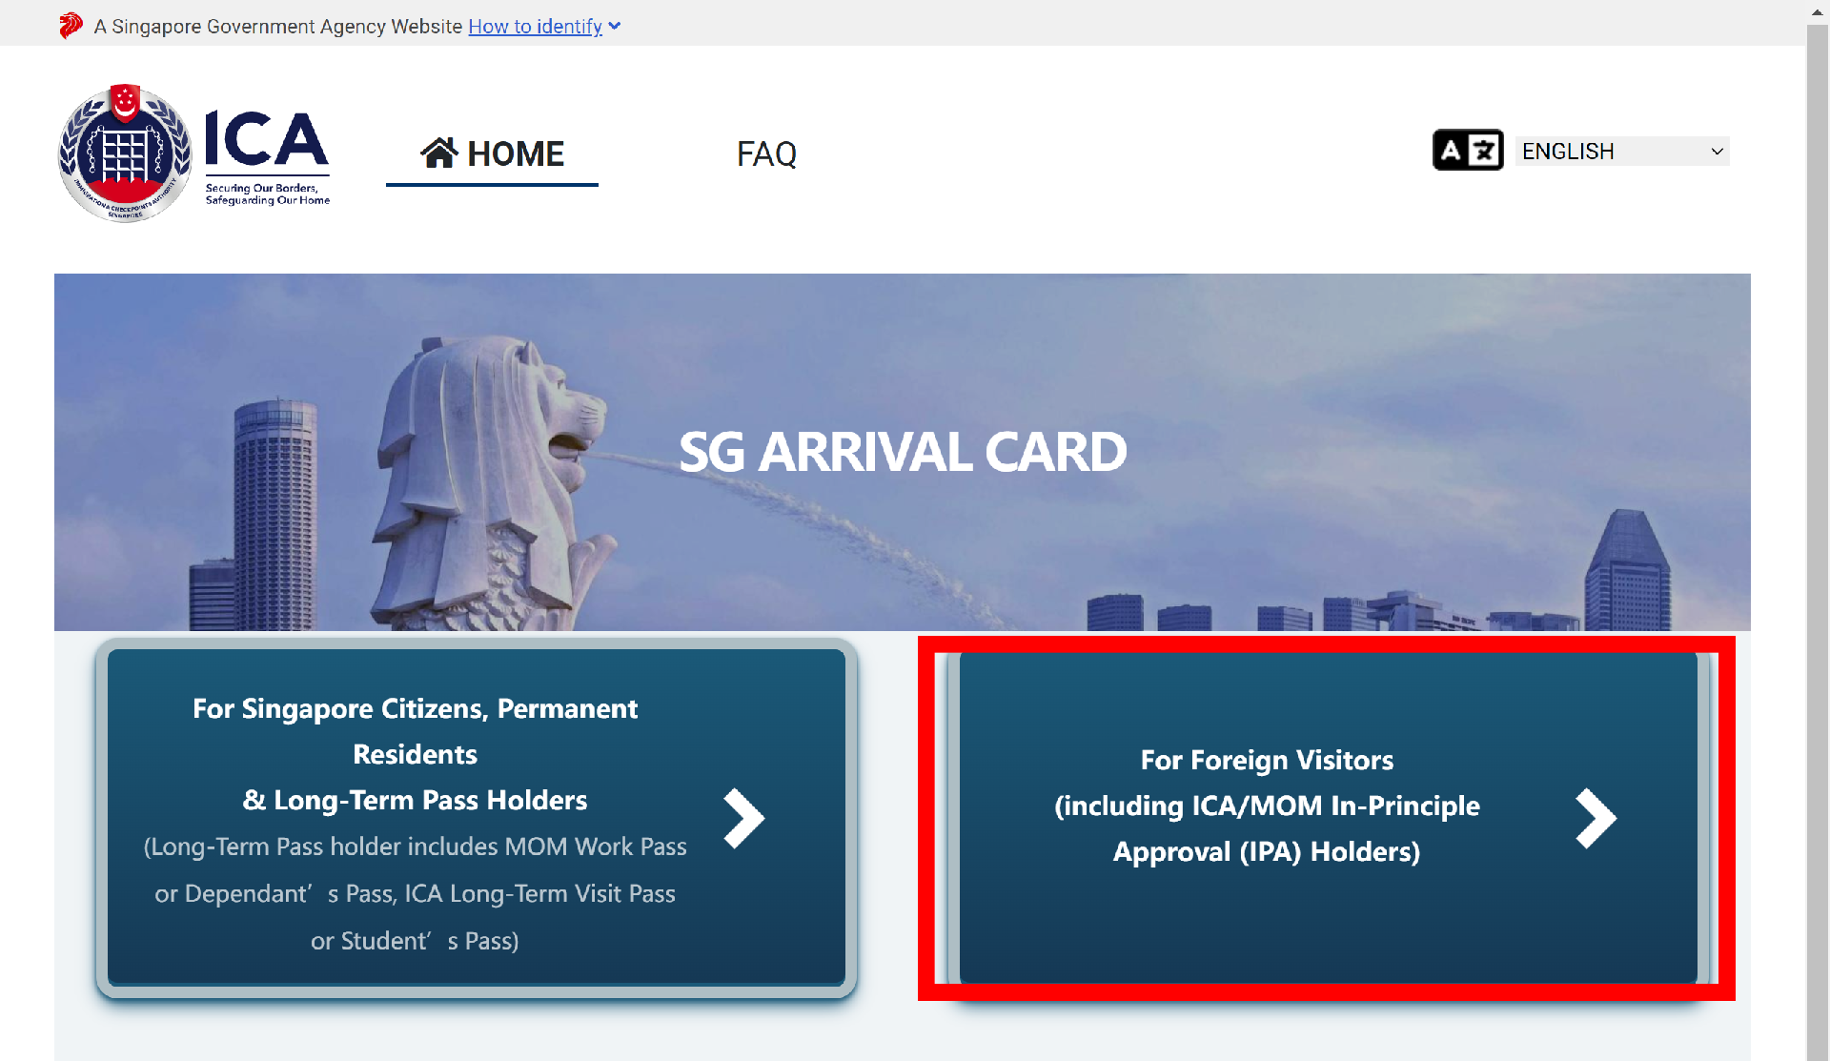Image resolution: width=1830 pixels, height=1061 pixels.
Task: Open the FAQ menu item
Action: click(x=766, y=153)
